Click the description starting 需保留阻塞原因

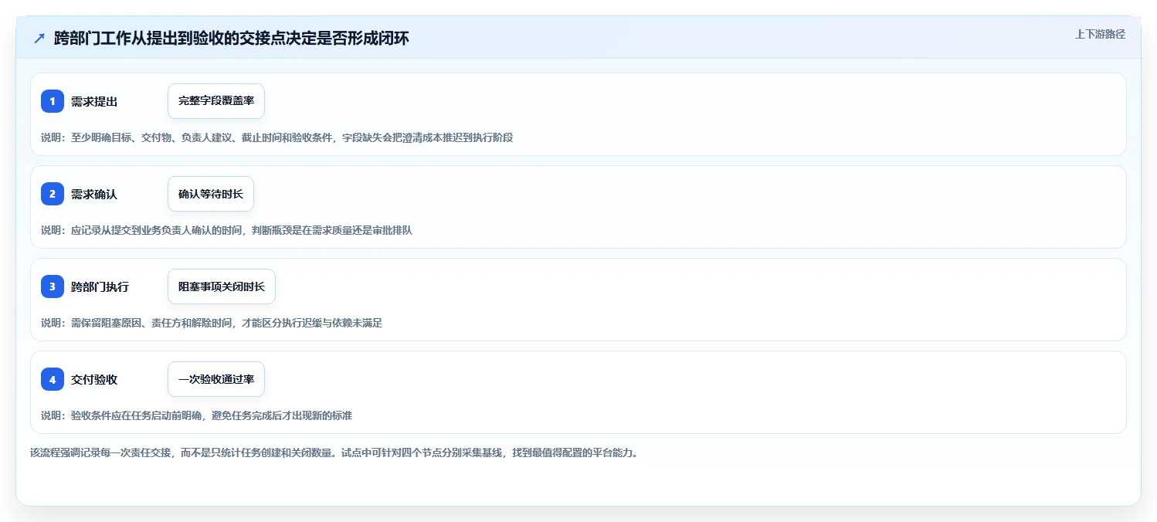pos(212,323)
